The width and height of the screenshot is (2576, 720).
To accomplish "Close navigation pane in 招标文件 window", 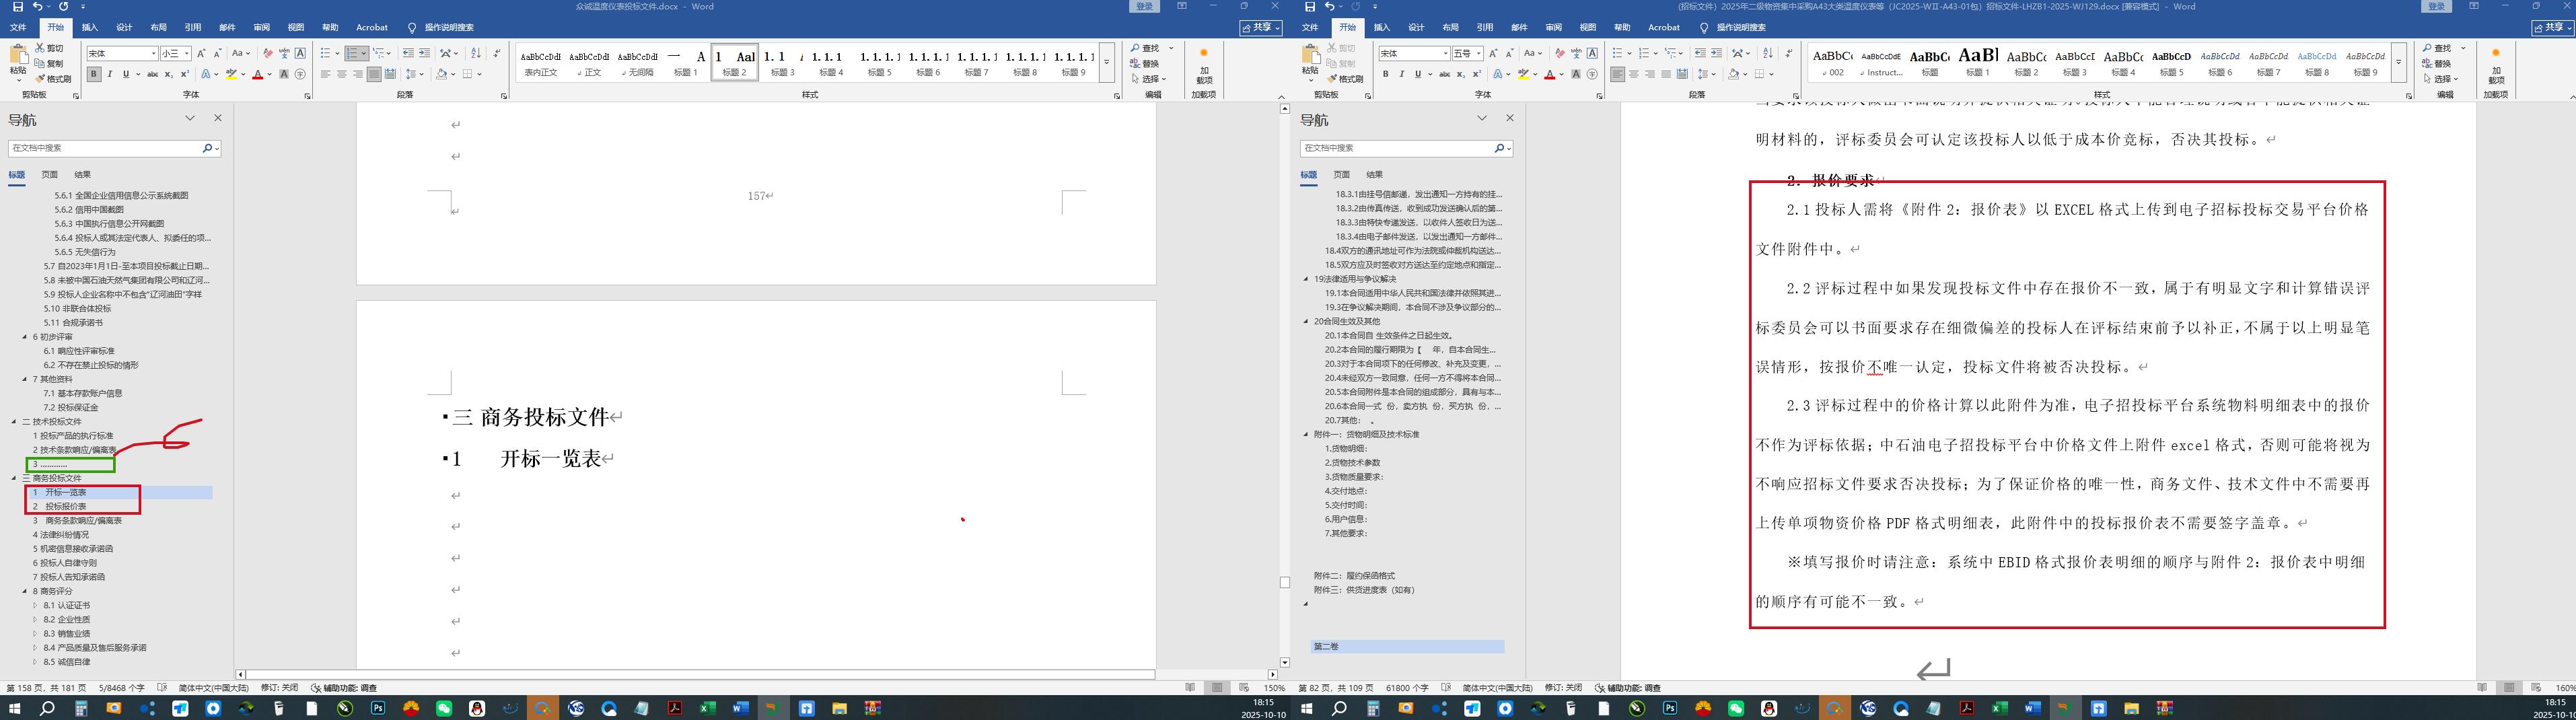I will coord(1510,118).
